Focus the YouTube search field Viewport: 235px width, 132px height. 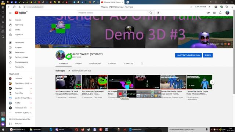(112, 13)
